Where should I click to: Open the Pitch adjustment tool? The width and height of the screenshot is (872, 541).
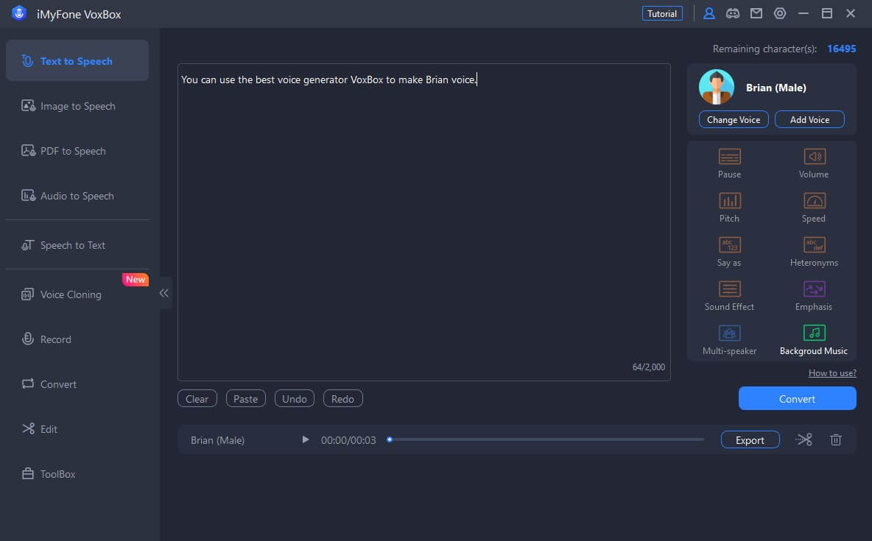[729, 208]
